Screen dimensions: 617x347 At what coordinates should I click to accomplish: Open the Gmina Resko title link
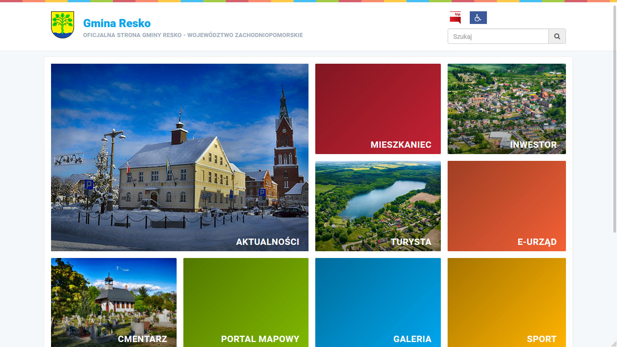click(117, 23)
